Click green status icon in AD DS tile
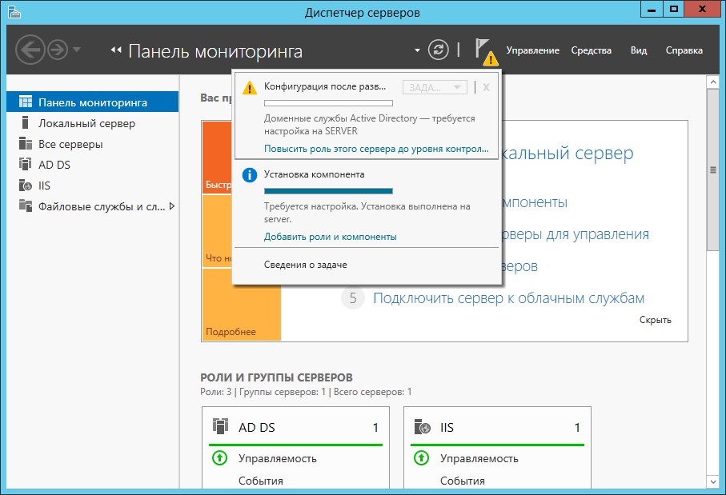The image size is (726, 495). pyautogui.click(x=219, y=458)
